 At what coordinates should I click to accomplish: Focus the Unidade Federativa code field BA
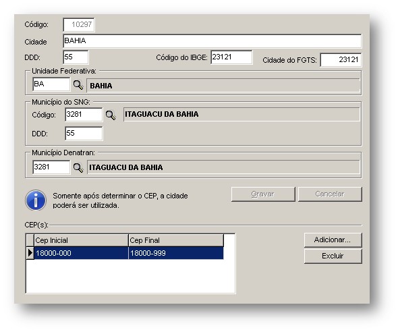coord(51,84)
